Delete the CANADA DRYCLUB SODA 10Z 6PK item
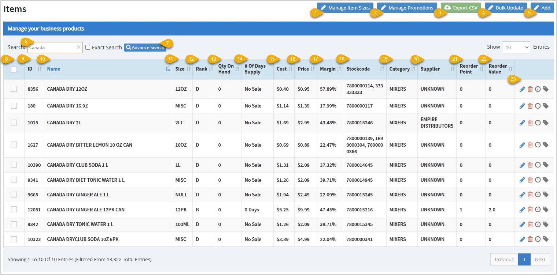The width and height of the screenshot is (557, 275). click(530, 239)
